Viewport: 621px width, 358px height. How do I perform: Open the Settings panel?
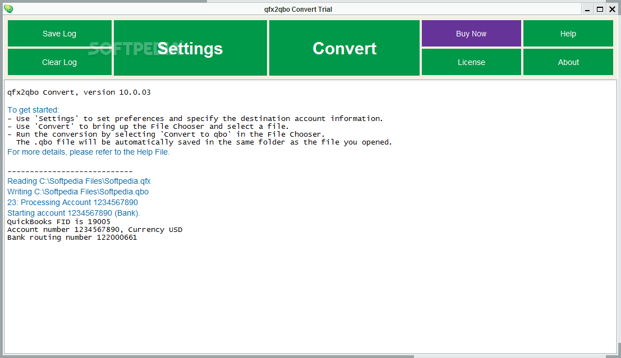point(190,48)
